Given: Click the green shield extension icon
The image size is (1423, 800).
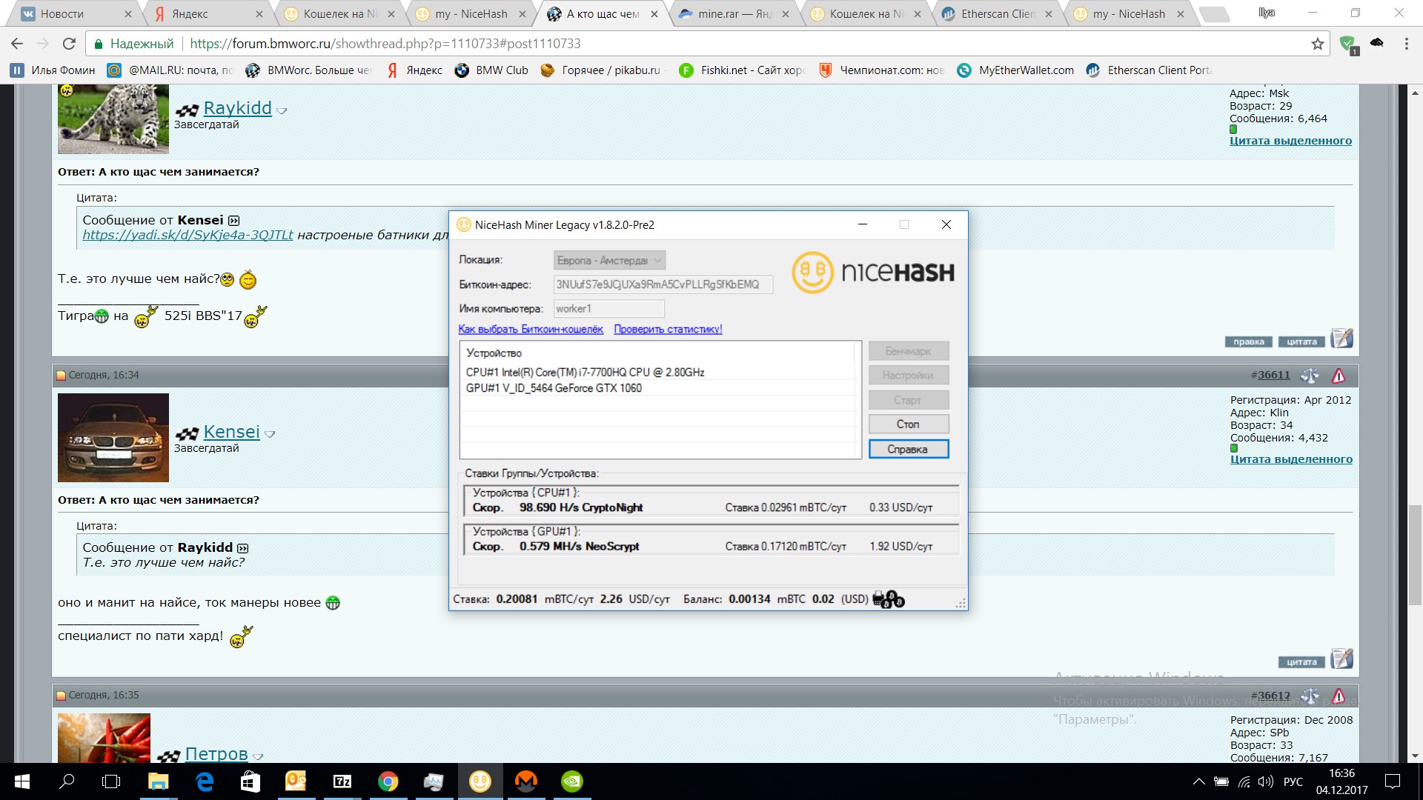Looking at the screenshot, I should click(x=1348, y=44).
